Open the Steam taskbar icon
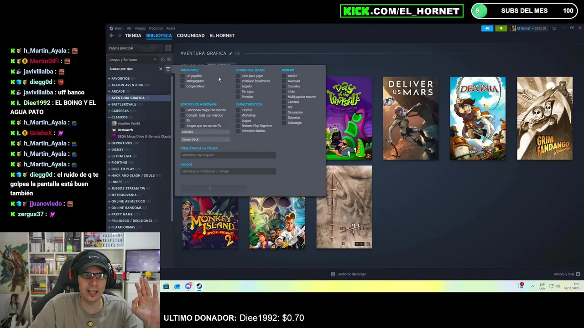The height and width of the screenshot is (328, 584). coord(199,286)
